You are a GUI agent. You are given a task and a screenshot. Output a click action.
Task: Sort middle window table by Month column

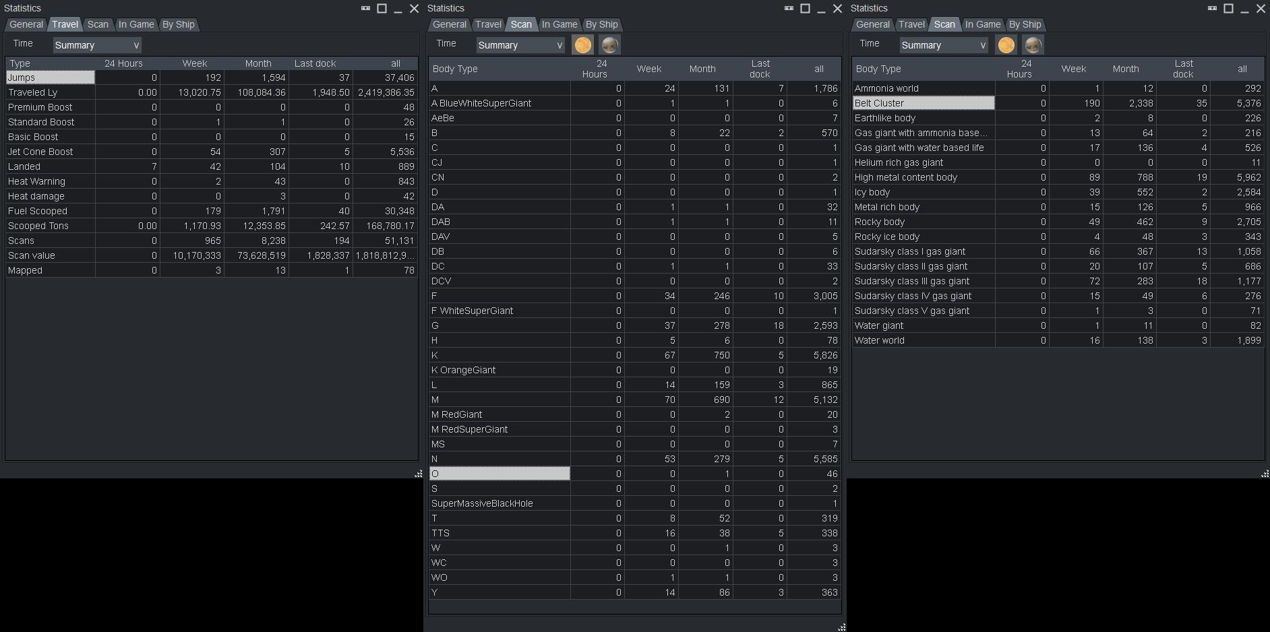click(706, 69)
